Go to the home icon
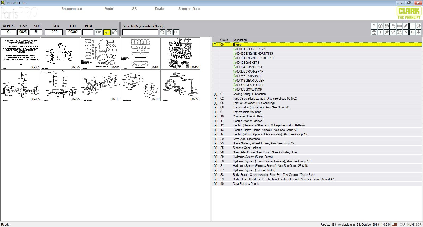 click(374, 32)
